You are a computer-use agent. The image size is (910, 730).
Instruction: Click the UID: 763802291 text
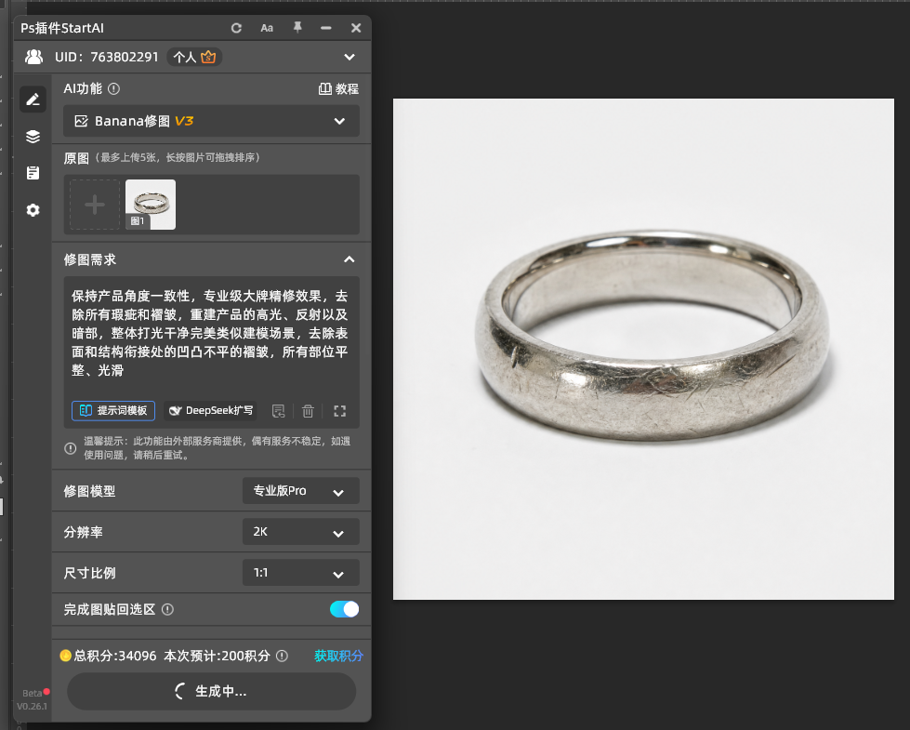107,57
